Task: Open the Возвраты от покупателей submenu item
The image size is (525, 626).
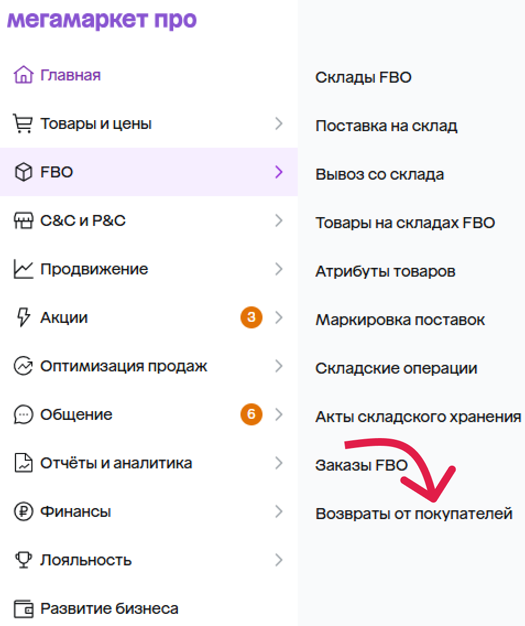Action: [x=414, y=514]
